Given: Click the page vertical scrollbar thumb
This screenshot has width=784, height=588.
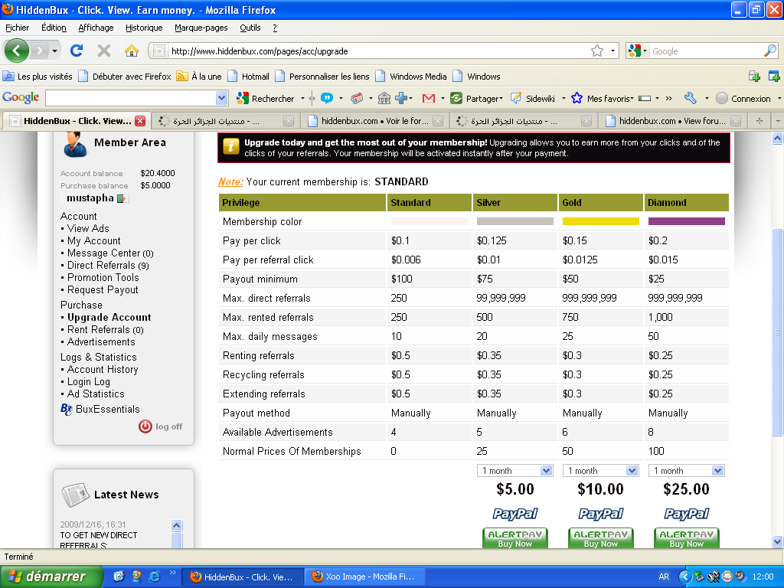Looking at the screenshot, I should click(x=777, y=332).
